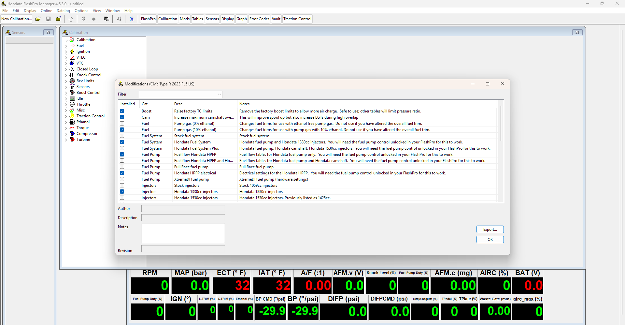Click the Notes text area
This screenshot has width=625, height=325.
click(183, 233)
